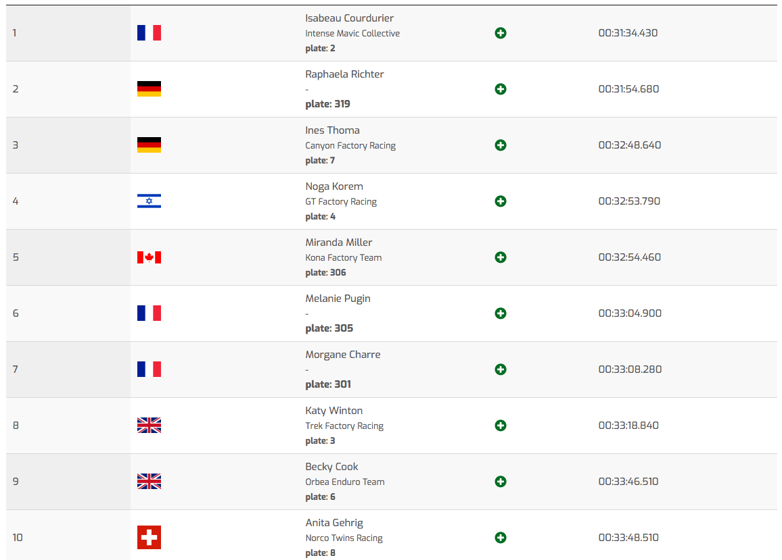Click the Canadian flag for Miranda Miller
The height and width of the screenshot is (560, 782).
click(x=149, y=257)
